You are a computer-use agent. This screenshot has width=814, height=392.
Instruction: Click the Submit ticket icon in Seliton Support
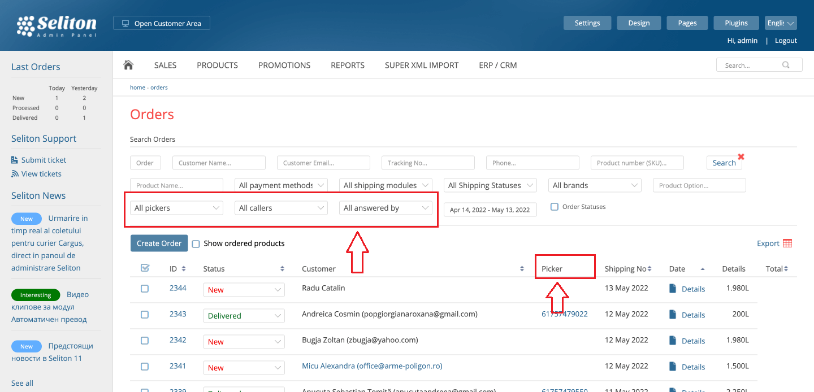tap(15, 160)
